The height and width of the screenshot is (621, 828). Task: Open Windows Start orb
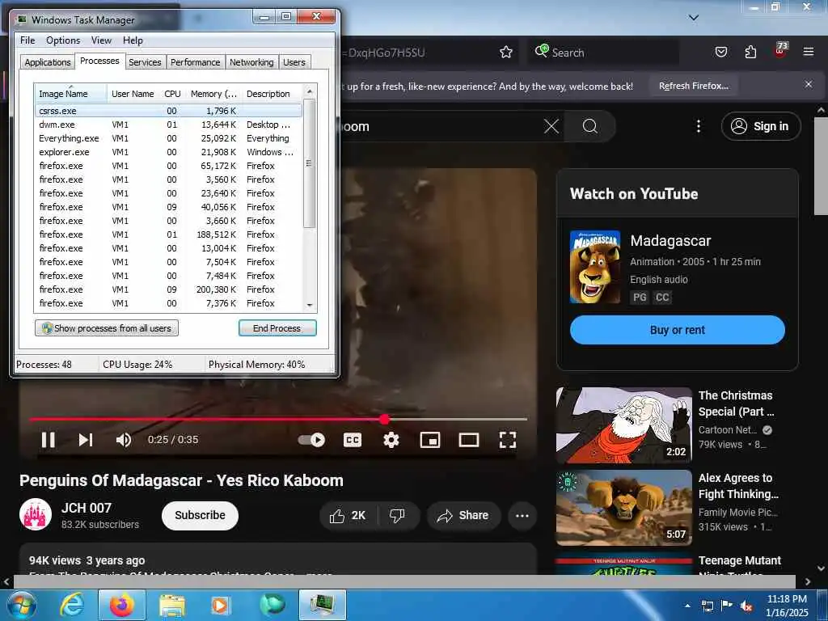pyautogui.click(x=22, y=605)
